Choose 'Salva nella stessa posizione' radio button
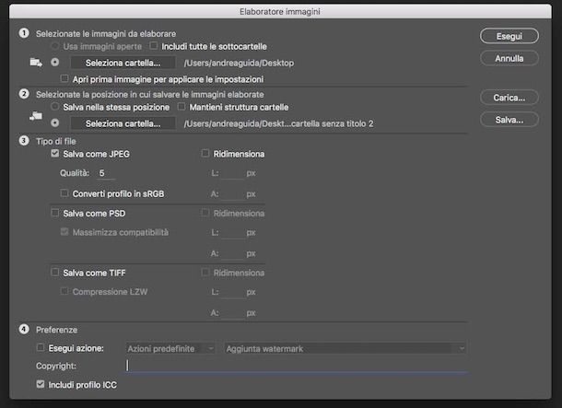The height and width of the screenshot is (408, 562). tap(55, 107)
